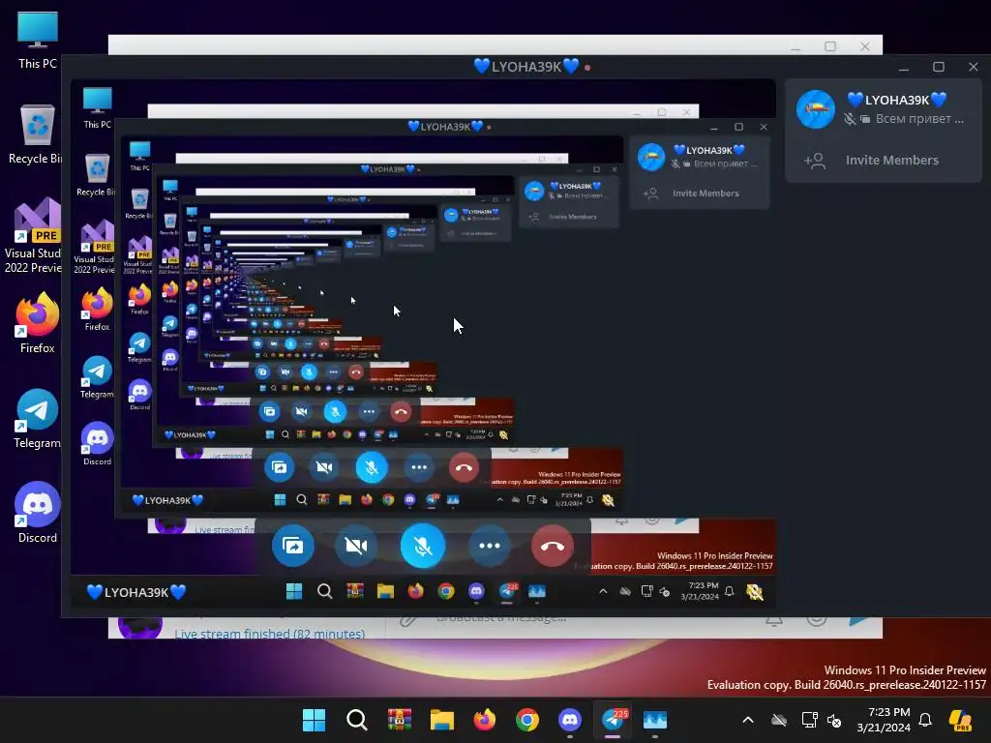Close the background Telegram window behind chat
Viewport: 991px width, 743px height.
[865, 46]
